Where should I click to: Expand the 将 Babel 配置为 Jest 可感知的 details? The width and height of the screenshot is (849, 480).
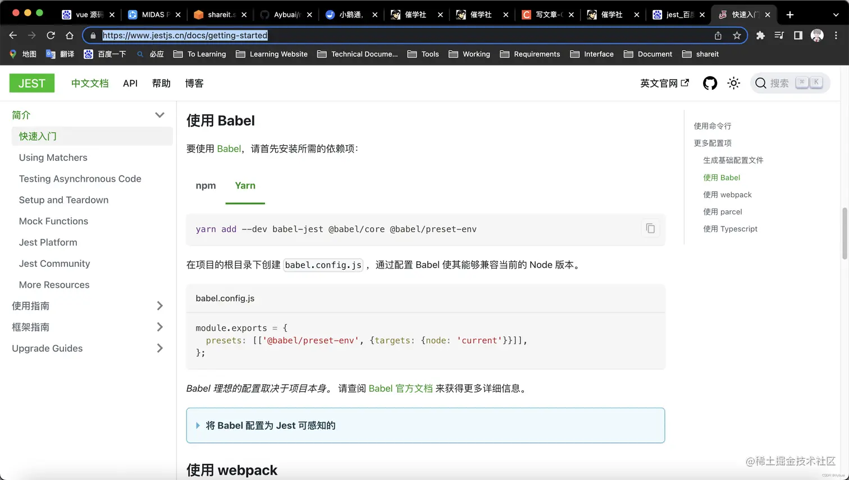click(425, 426)
